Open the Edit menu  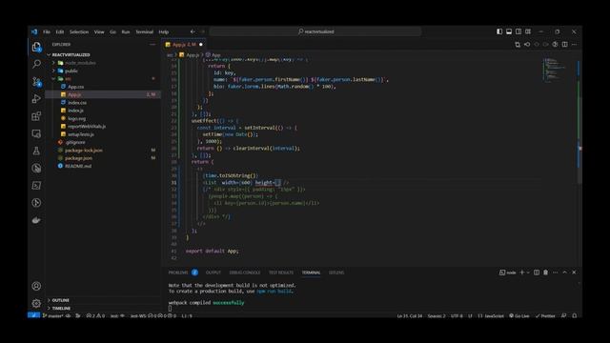click(x=59, y=31)
